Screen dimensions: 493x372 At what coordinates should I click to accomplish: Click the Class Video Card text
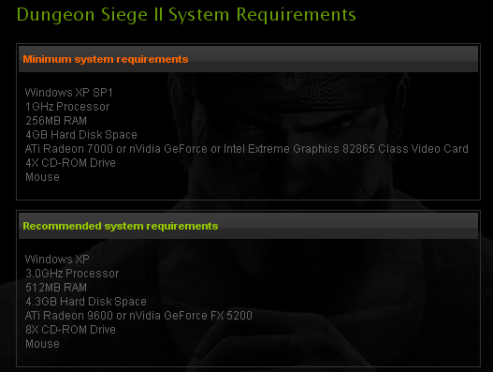423,149
